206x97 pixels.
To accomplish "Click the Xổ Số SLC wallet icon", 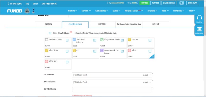I will [x=47, y=61].
